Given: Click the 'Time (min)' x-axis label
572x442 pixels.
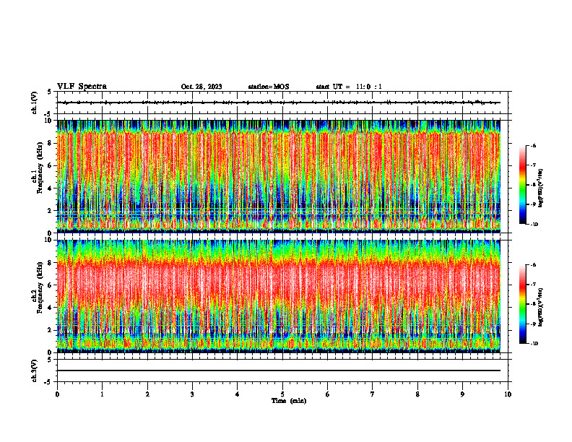Looking at the screenshot, I should (x=289, y=401).
